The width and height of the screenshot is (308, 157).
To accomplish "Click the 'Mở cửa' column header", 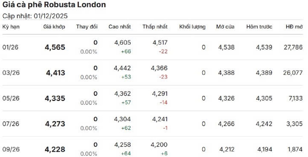I will [x=225, y=27].
